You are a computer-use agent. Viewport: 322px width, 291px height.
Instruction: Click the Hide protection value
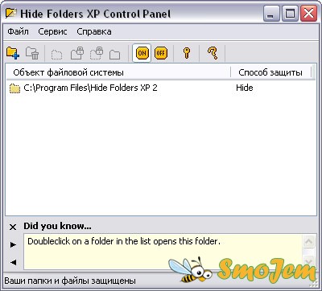(x=245, y=88)
